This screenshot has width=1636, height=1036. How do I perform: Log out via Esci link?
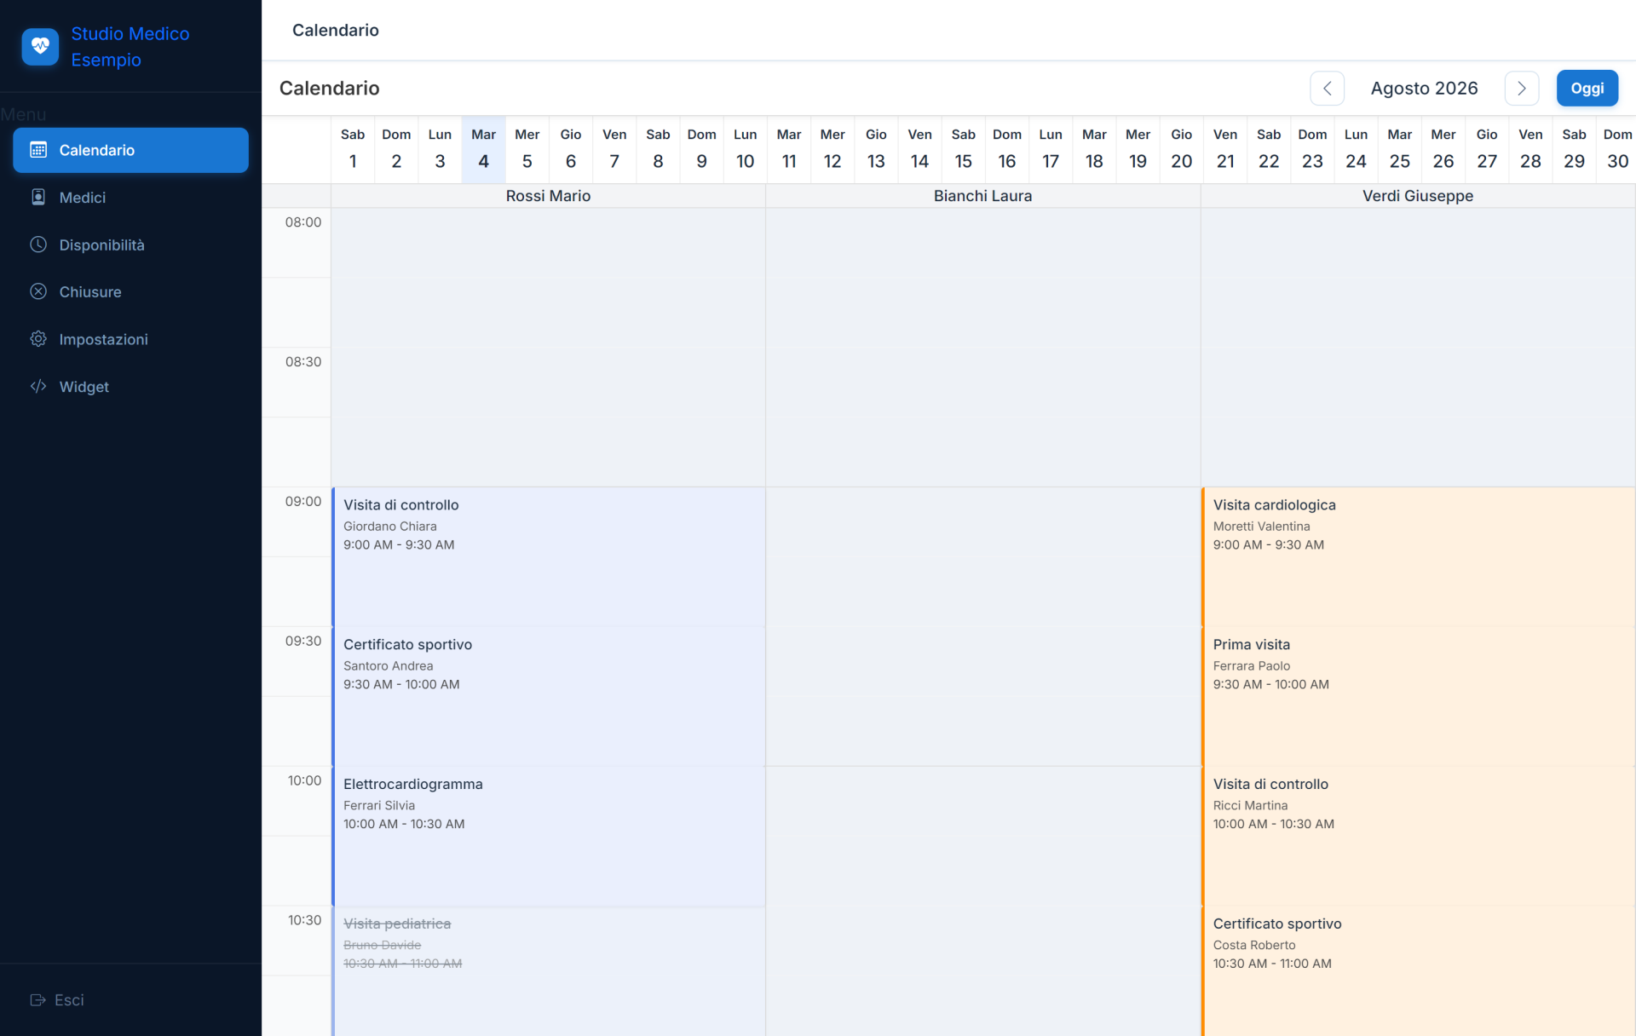click(x=57, y=1000)
